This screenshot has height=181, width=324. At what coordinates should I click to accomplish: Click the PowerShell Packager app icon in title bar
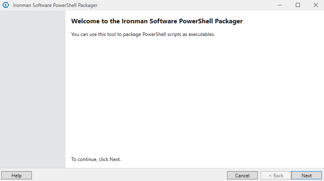click(6, 5)
